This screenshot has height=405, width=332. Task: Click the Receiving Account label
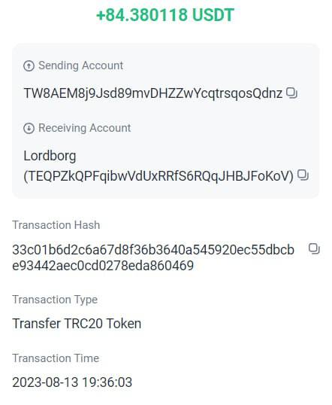pos(85,128)
